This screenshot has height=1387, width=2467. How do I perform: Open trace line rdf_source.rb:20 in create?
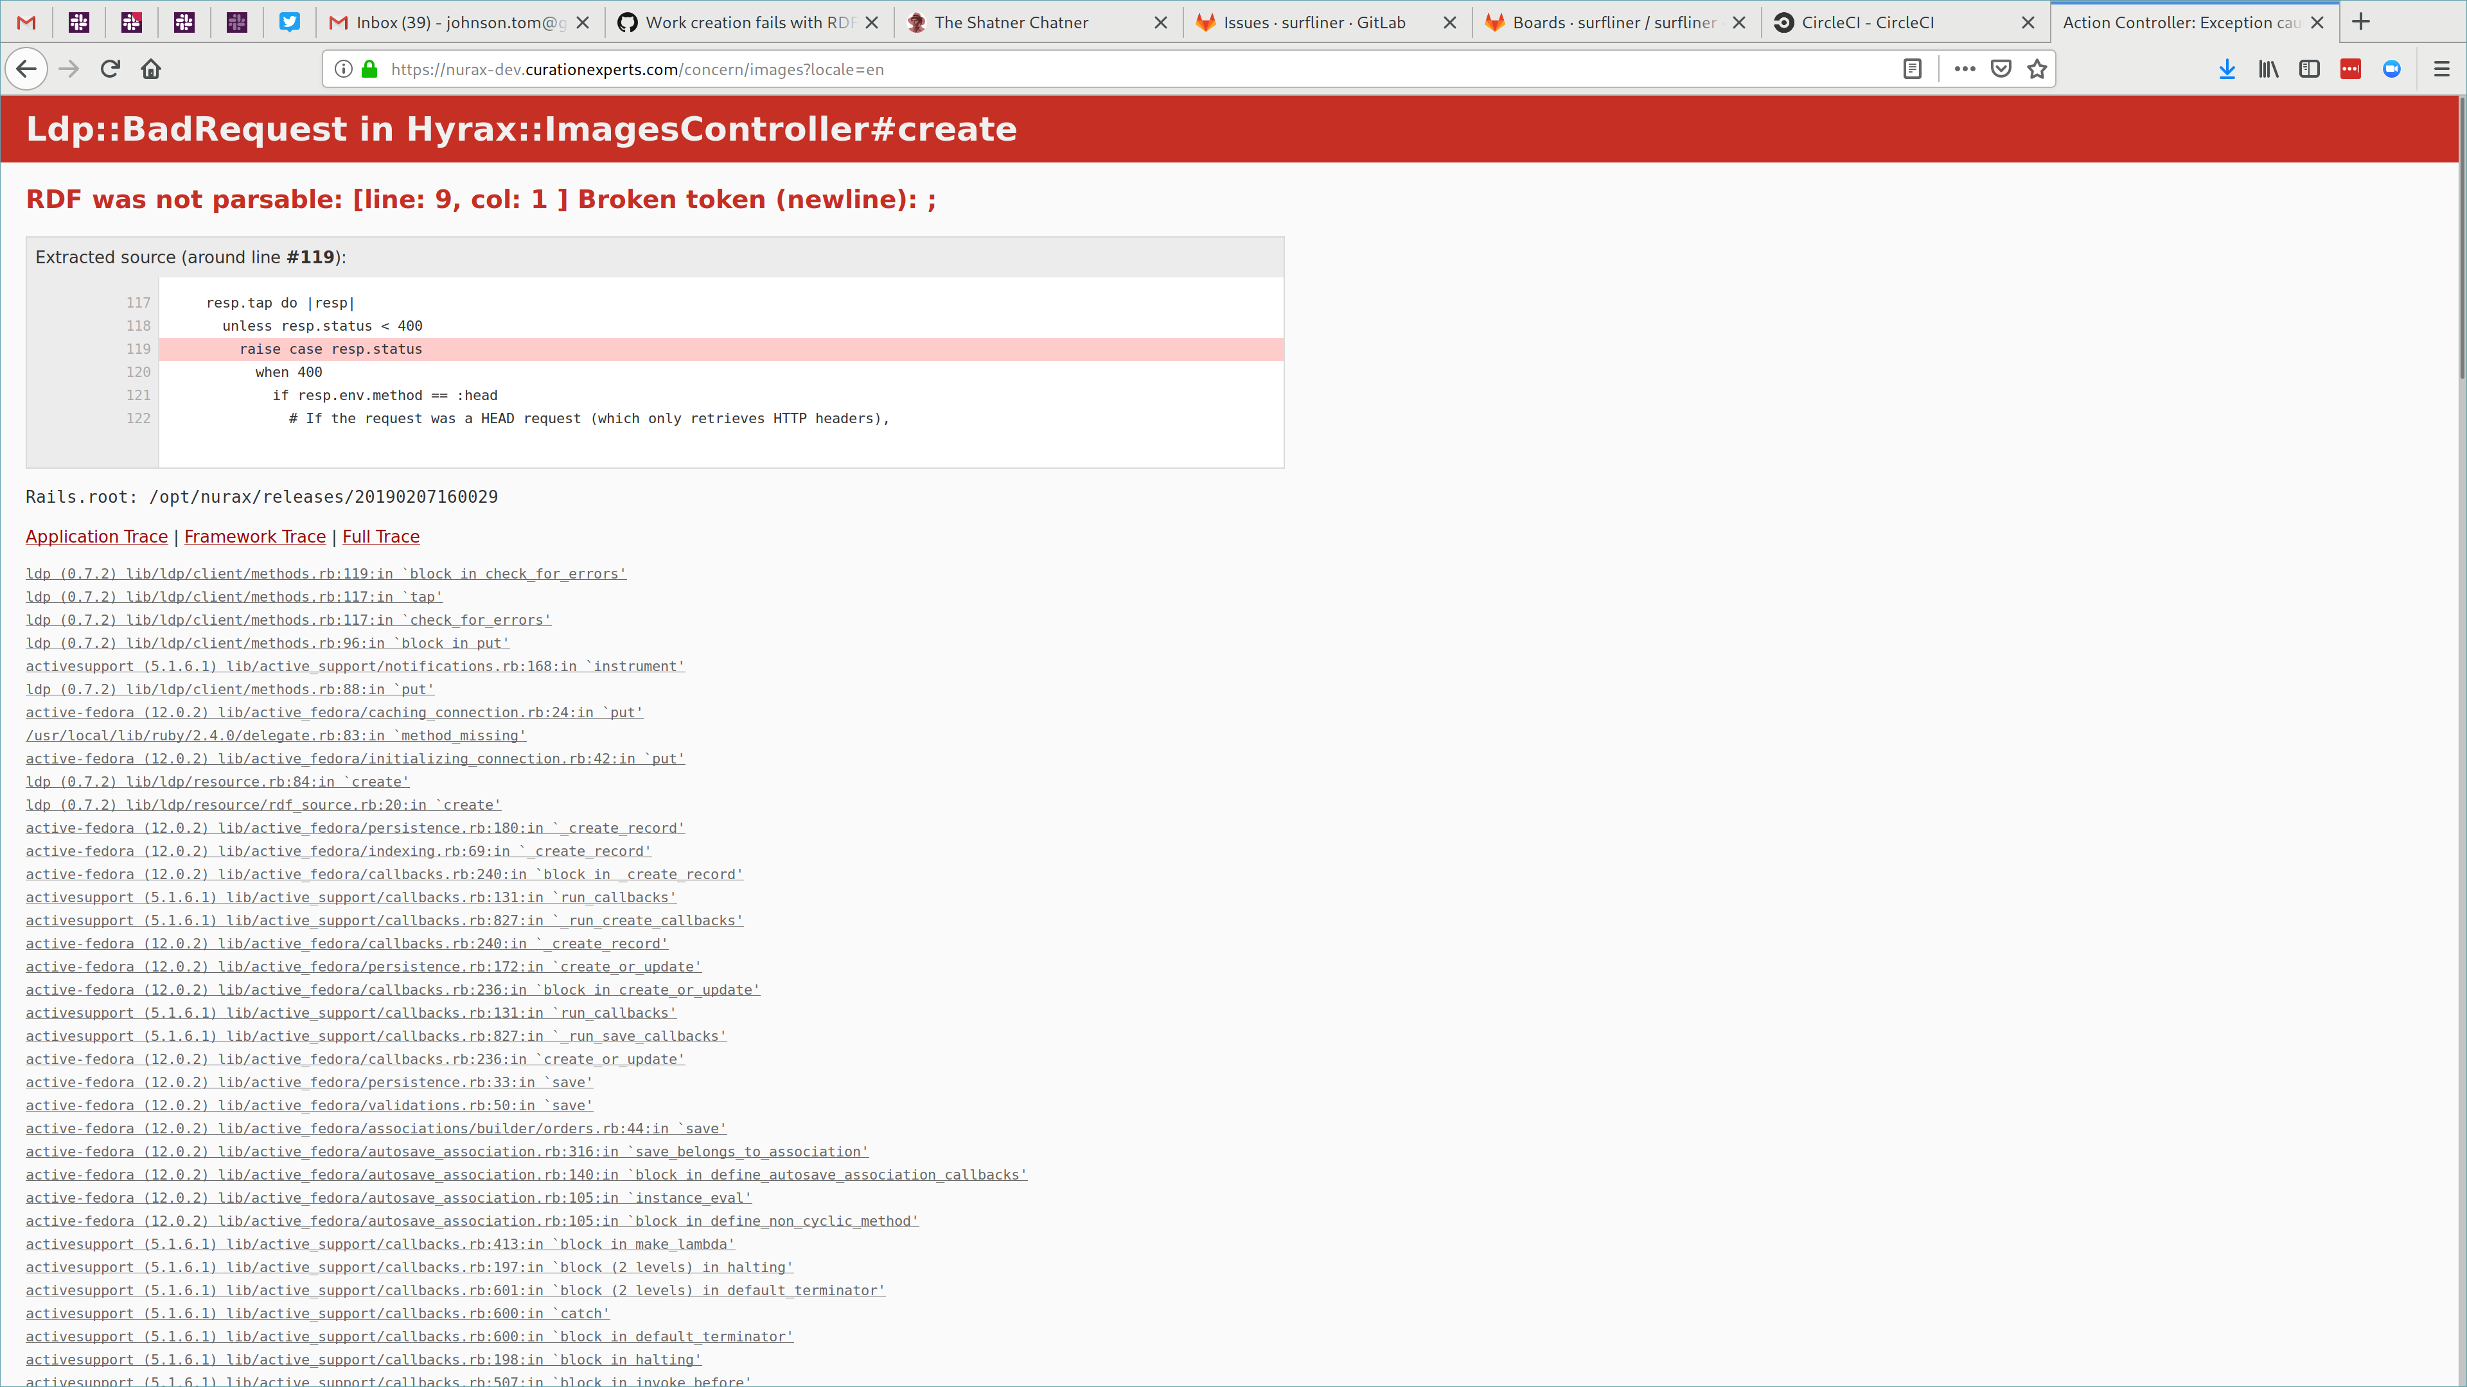tap(263, 805)
